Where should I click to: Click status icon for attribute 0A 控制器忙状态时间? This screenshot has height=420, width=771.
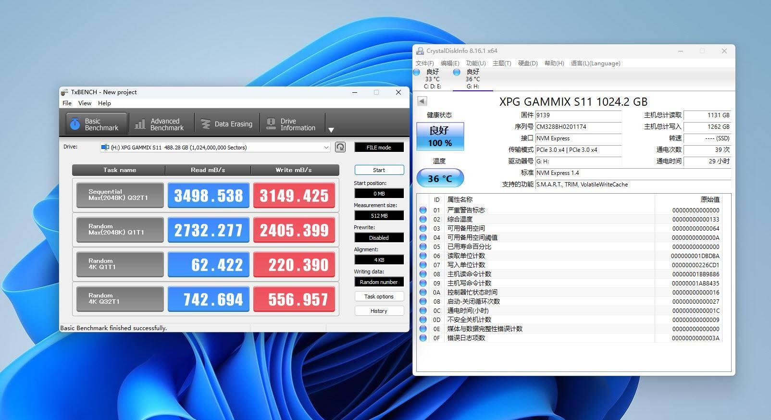423,292
